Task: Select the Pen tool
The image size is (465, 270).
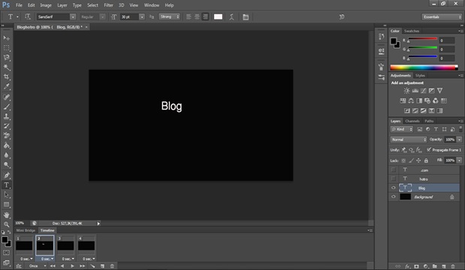Action: (x=7, y=175)
